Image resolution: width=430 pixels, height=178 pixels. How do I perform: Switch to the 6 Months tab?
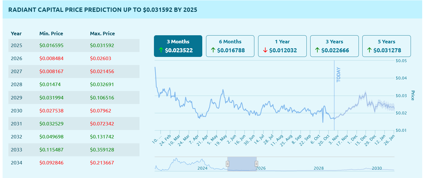point(230,46)
